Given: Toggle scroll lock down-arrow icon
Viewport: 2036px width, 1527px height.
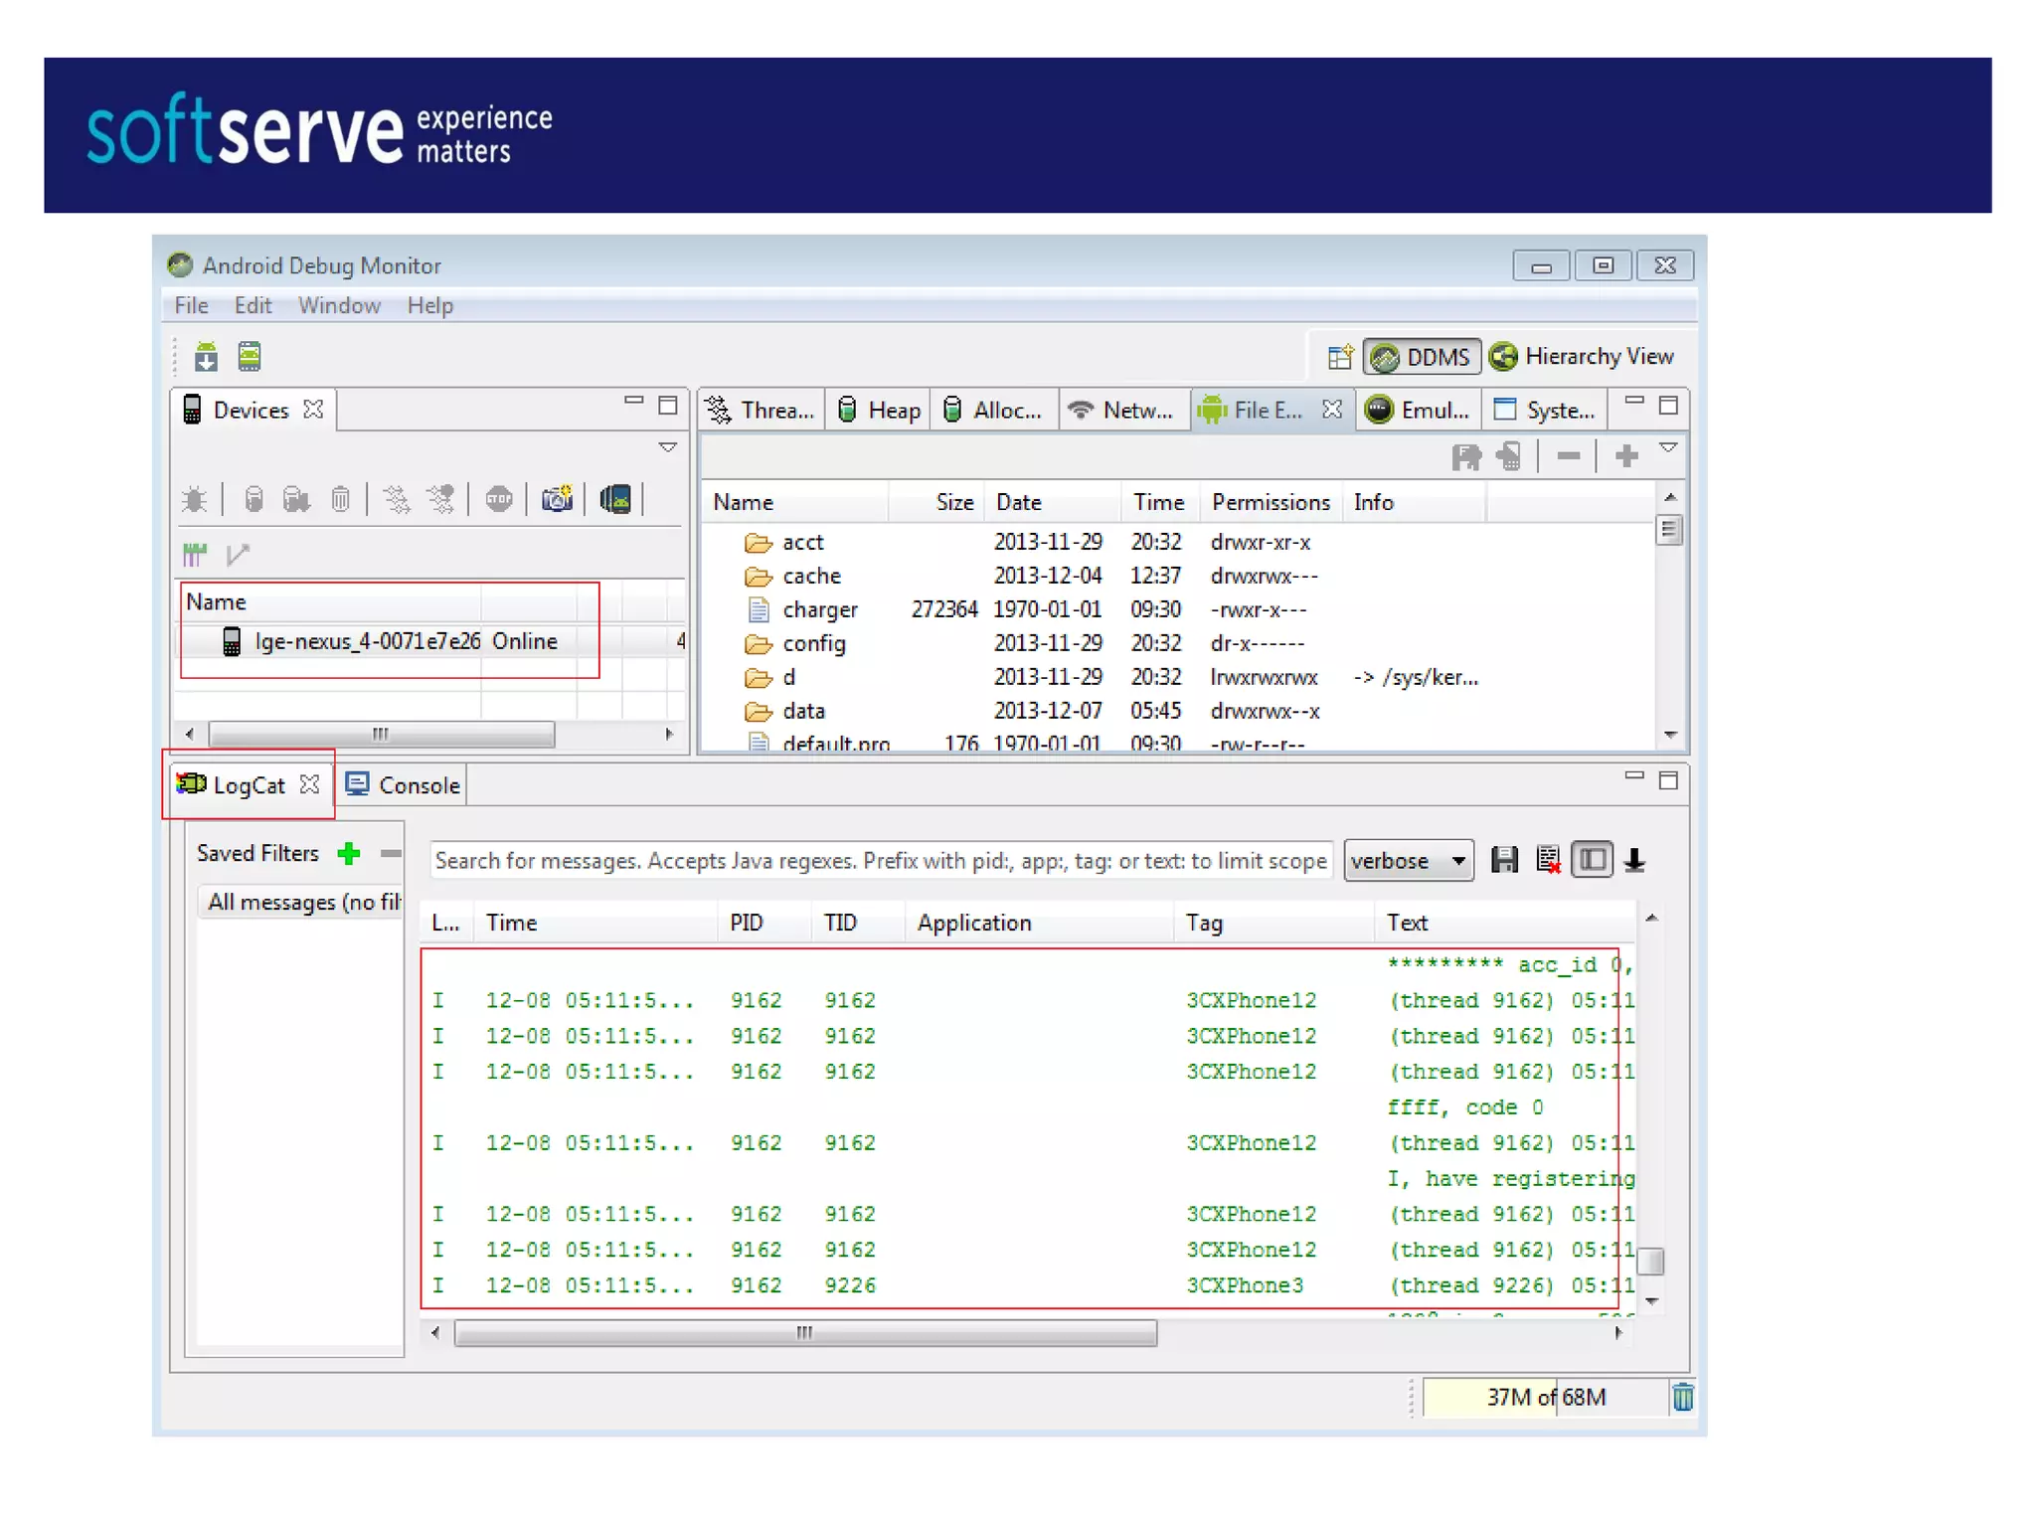Looking at the screenshot, I should click(x=1635, y=860).
